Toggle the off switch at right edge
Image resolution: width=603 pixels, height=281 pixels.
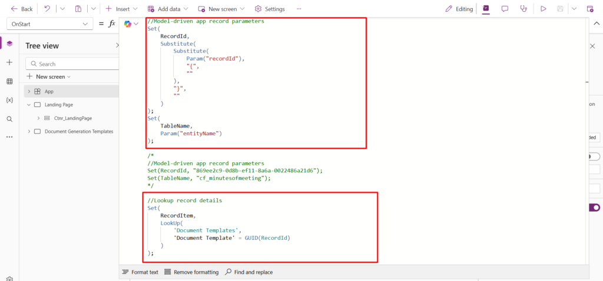595,156
